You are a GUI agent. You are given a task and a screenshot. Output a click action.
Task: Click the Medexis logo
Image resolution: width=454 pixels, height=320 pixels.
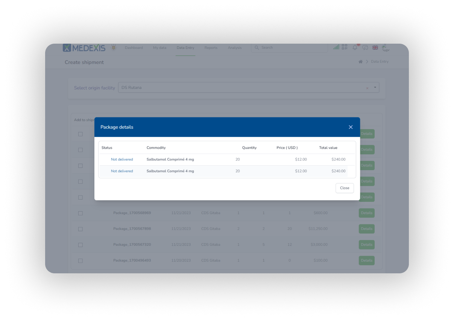[84, 48]
